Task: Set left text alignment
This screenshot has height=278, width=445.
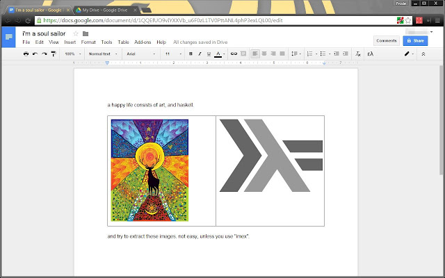Action: coord(255,54)
